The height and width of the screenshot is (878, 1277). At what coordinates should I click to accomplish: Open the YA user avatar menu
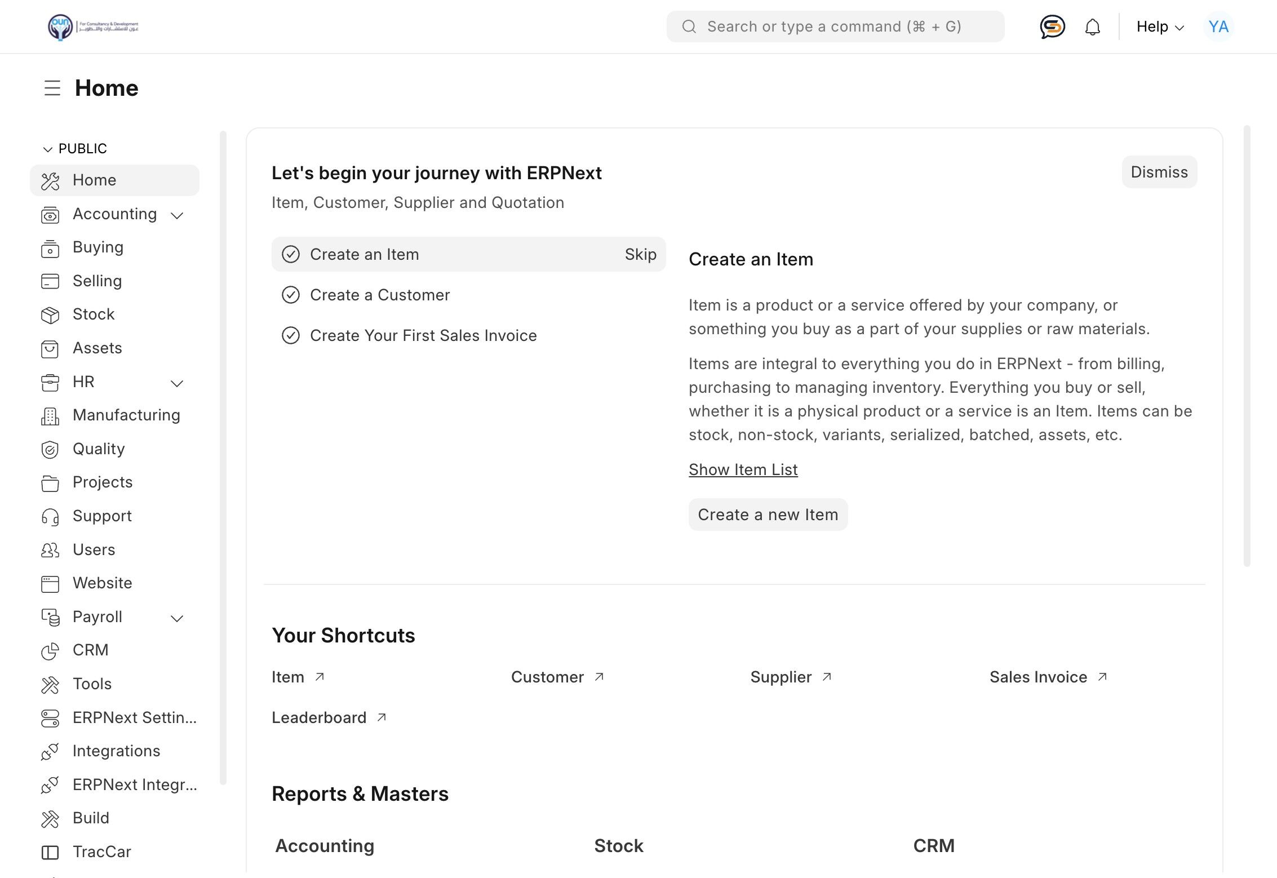click(x=1218, y=26)
